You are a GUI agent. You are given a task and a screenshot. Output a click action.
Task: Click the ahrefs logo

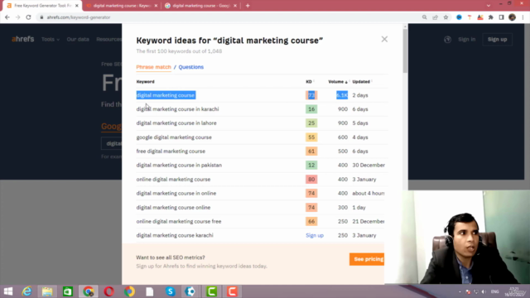pos(23,39)
